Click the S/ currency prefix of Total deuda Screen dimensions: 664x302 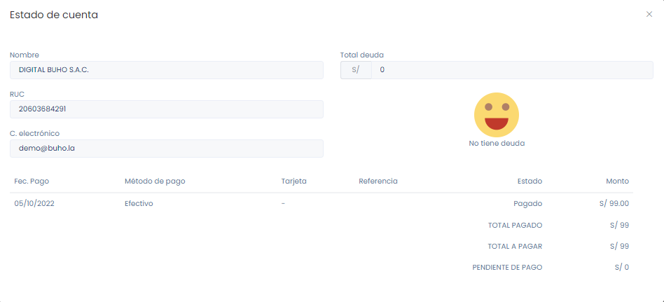[355, 70]
